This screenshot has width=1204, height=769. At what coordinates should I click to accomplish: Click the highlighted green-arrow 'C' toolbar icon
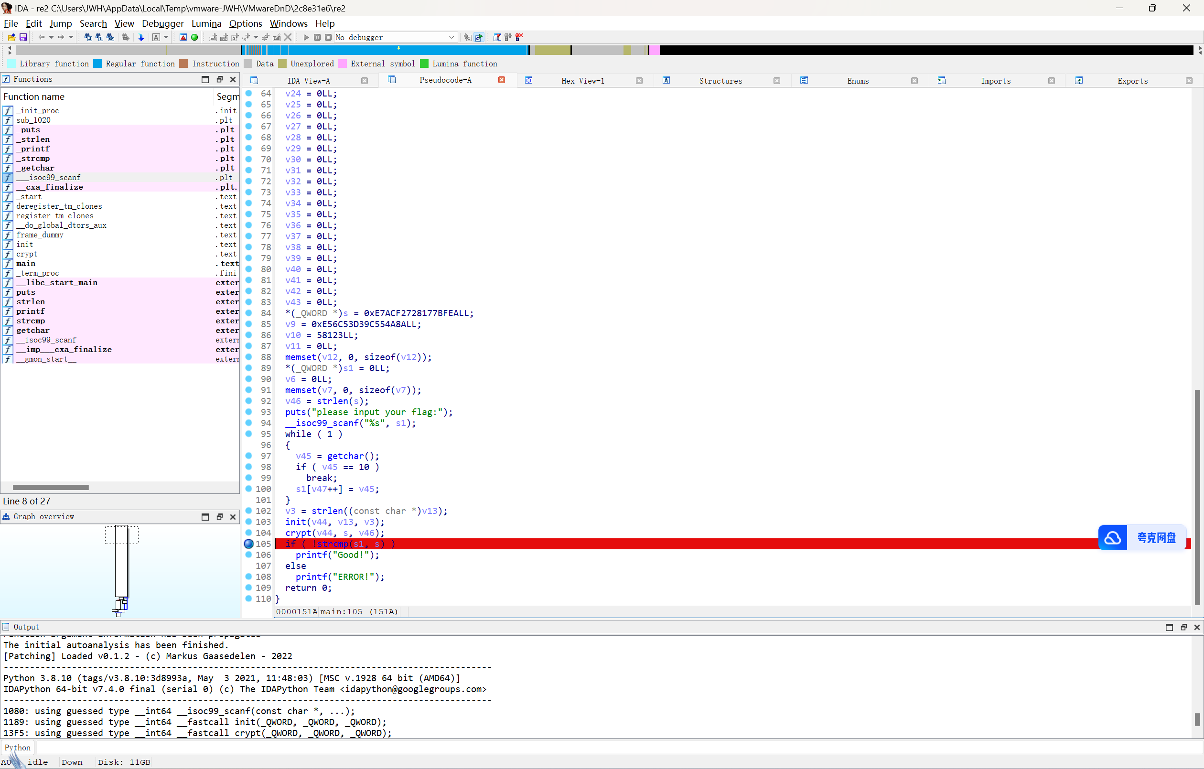click(479, 38)
